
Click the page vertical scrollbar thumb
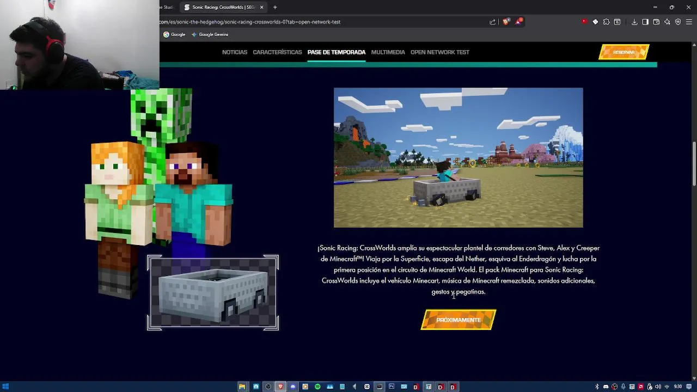694,164
